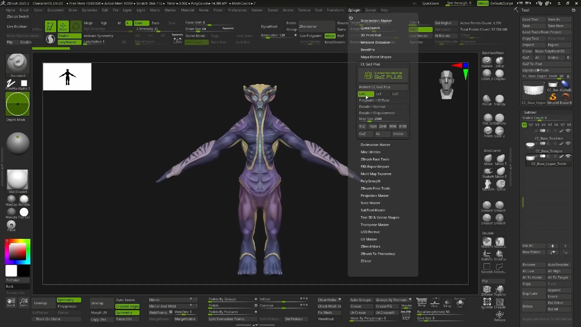Viewport: 581px width, 327px height.
Task: Click the Edit mode icon
Action: tap(50, 26)
